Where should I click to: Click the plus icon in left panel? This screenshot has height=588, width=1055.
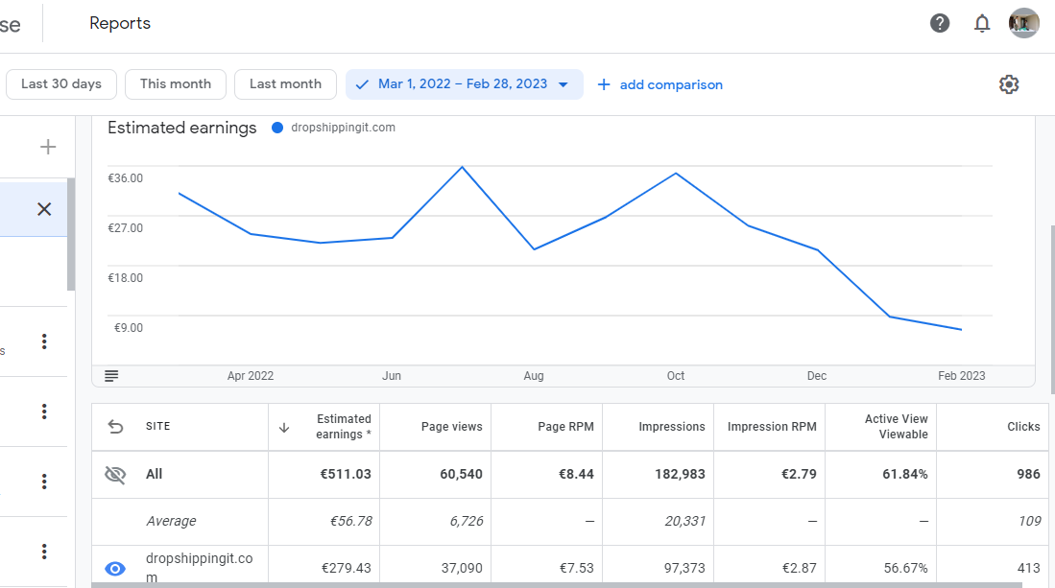48,147
